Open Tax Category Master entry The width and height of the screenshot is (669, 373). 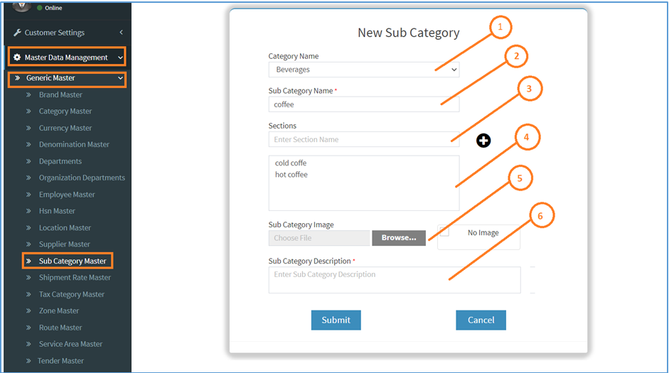coord(72,294)
